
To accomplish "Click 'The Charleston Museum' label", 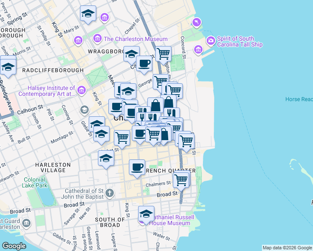I will (136, 39).
